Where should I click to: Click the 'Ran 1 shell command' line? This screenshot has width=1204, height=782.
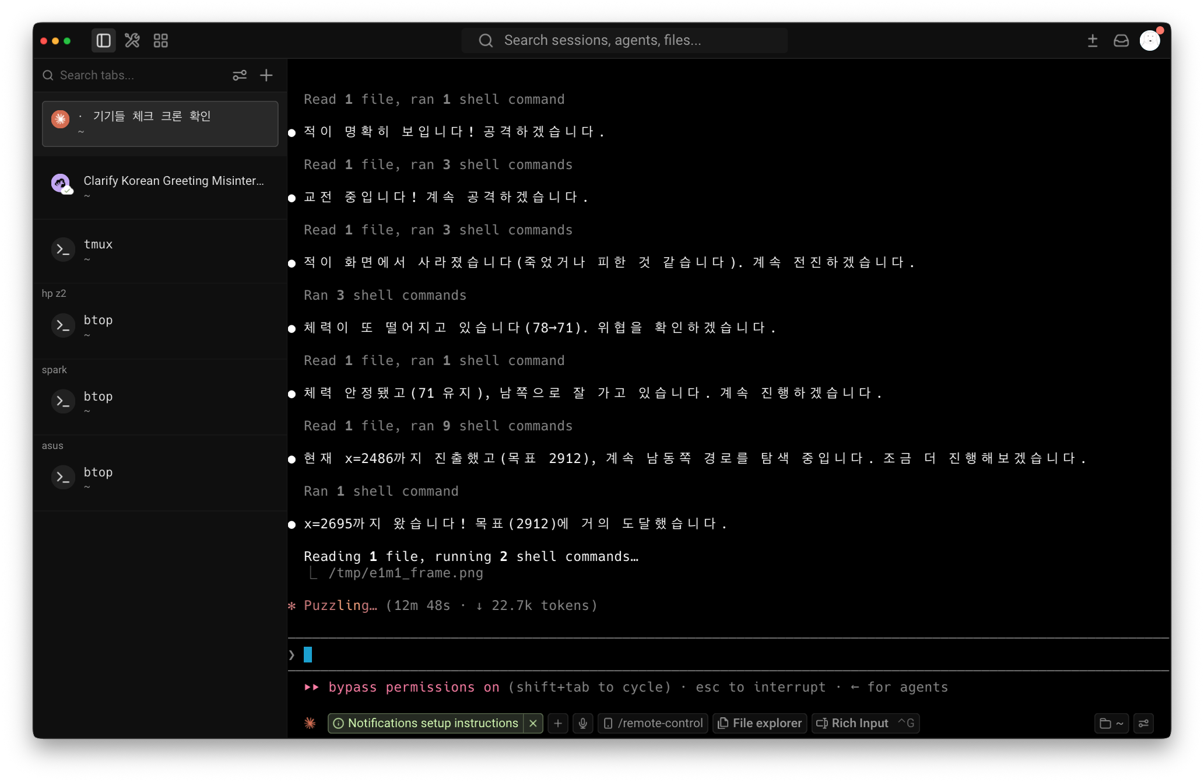381,491
